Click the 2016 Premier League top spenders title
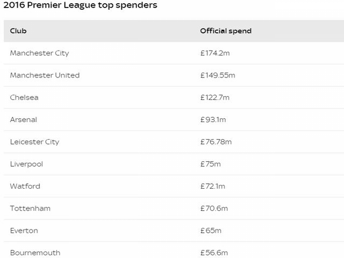This screenshot has height=258, width=344. coord(81,5)
